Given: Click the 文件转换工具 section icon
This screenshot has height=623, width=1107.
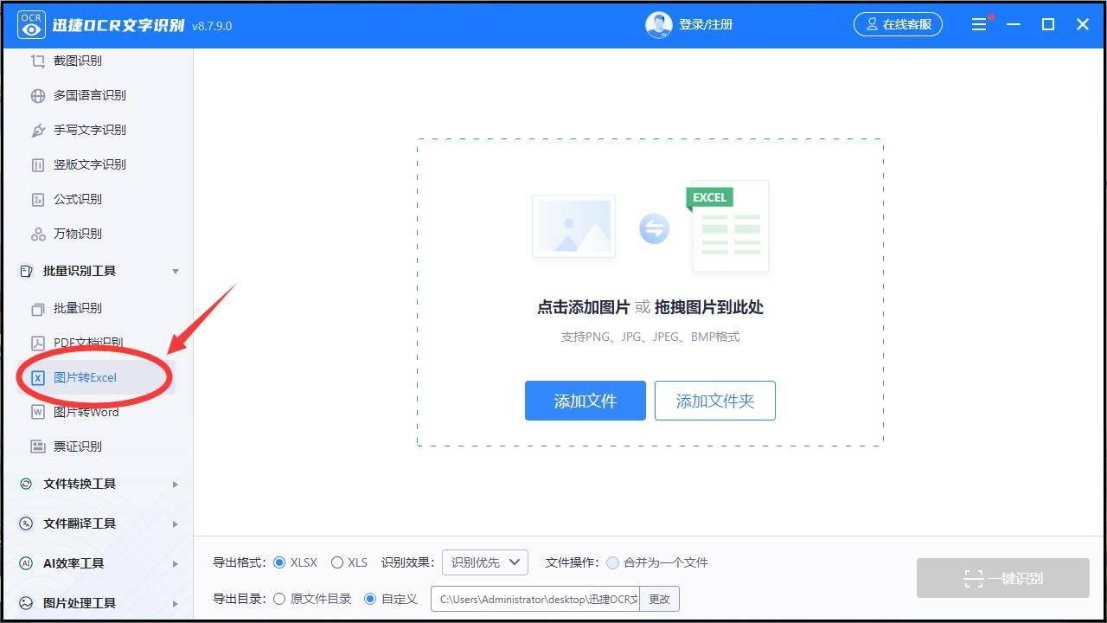Looking at the screenshot, I should click(x=26, y=484).
